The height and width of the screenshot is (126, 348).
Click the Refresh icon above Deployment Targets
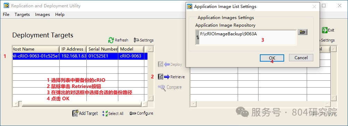pyautogui.click(x=111, y=40)
